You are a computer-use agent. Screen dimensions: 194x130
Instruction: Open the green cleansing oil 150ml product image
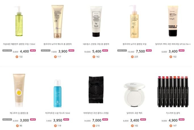(19, 21)
